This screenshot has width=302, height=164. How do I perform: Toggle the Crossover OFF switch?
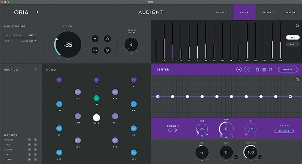tap(260, 157)
